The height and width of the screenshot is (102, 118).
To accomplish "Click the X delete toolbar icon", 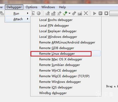I will [86, 13].
